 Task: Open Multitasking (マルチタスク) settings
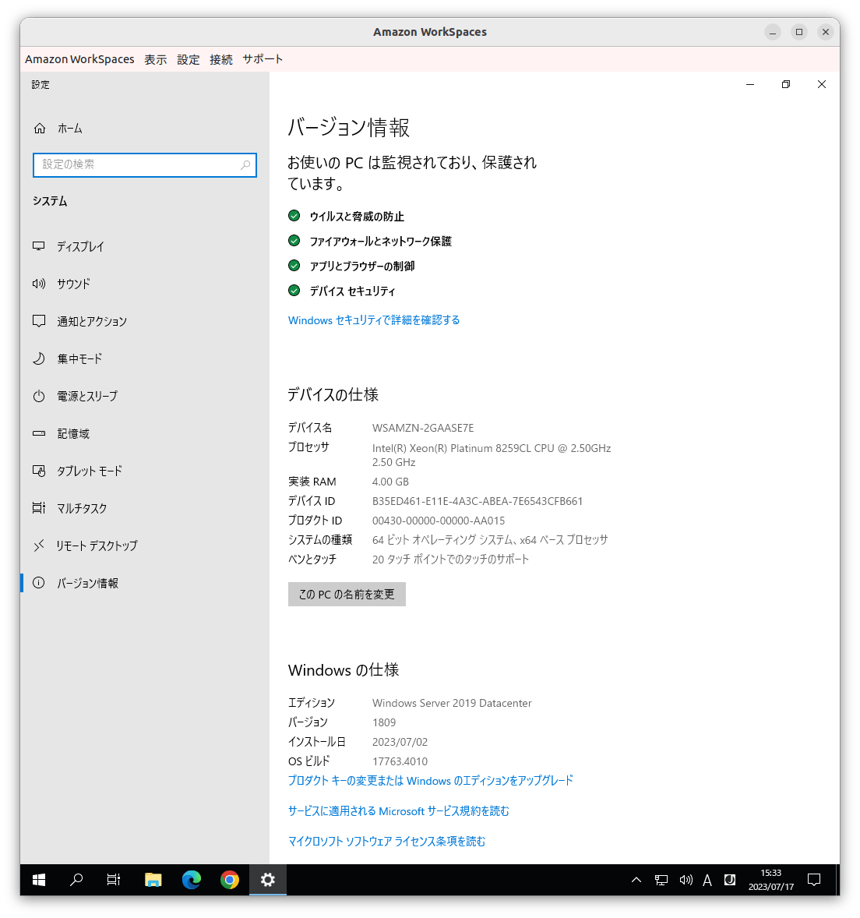(81, 508)
